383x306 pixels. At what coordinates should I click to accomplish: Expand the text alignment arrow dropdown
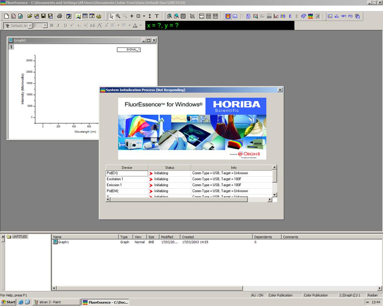[x=119, y=25]
